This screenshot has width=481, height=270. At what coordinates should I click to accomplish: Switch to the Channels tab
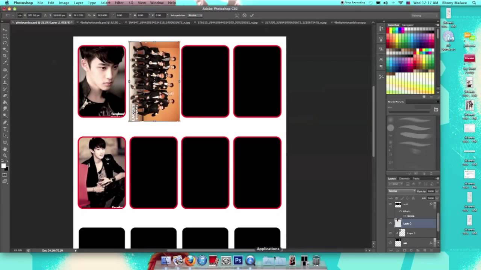point(404,178)
